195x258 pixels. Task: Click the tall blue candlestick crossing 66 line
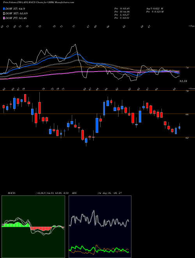[104, 109]
